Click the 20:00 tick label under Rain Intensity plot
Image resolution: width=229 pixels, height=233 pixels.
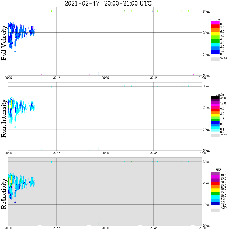8,153
